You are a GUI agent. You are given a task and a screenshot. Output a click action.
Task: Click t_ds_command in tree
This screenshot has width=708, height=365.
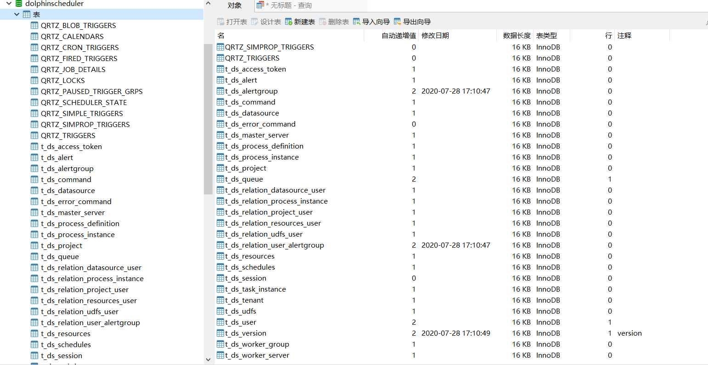pos(66,179)
